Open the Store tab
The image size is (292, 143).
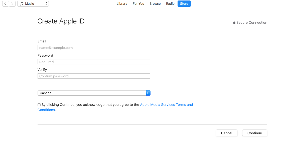point(184,3)
